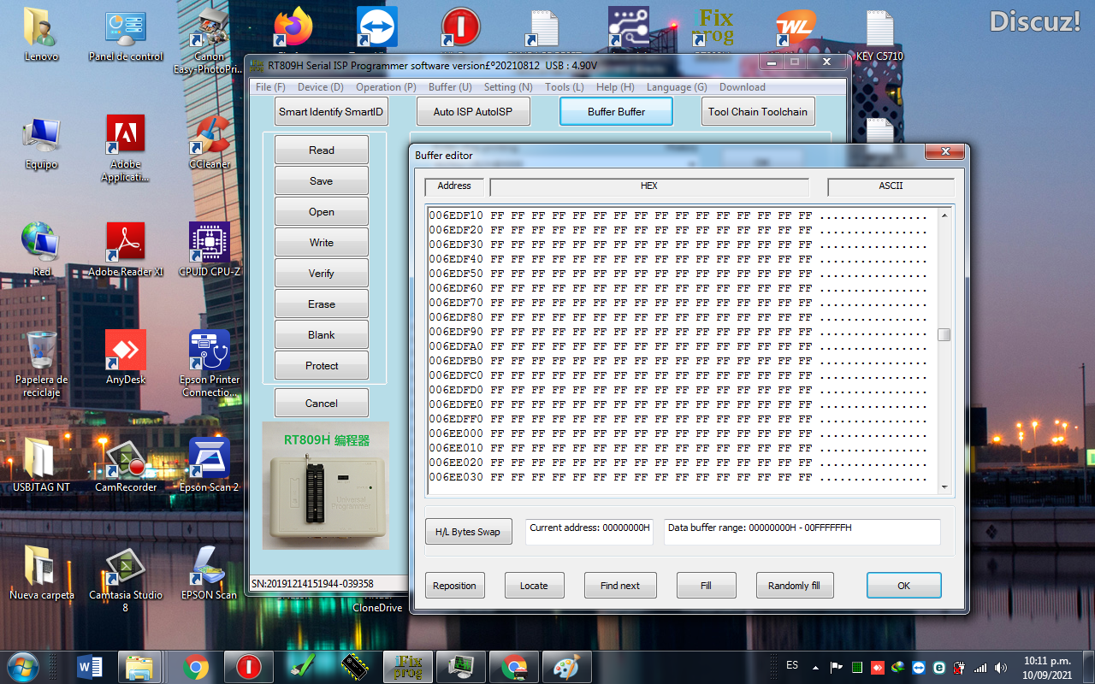Click Smart Identify SmartID
Screen dimensions: 1095x684
point(331,111)
